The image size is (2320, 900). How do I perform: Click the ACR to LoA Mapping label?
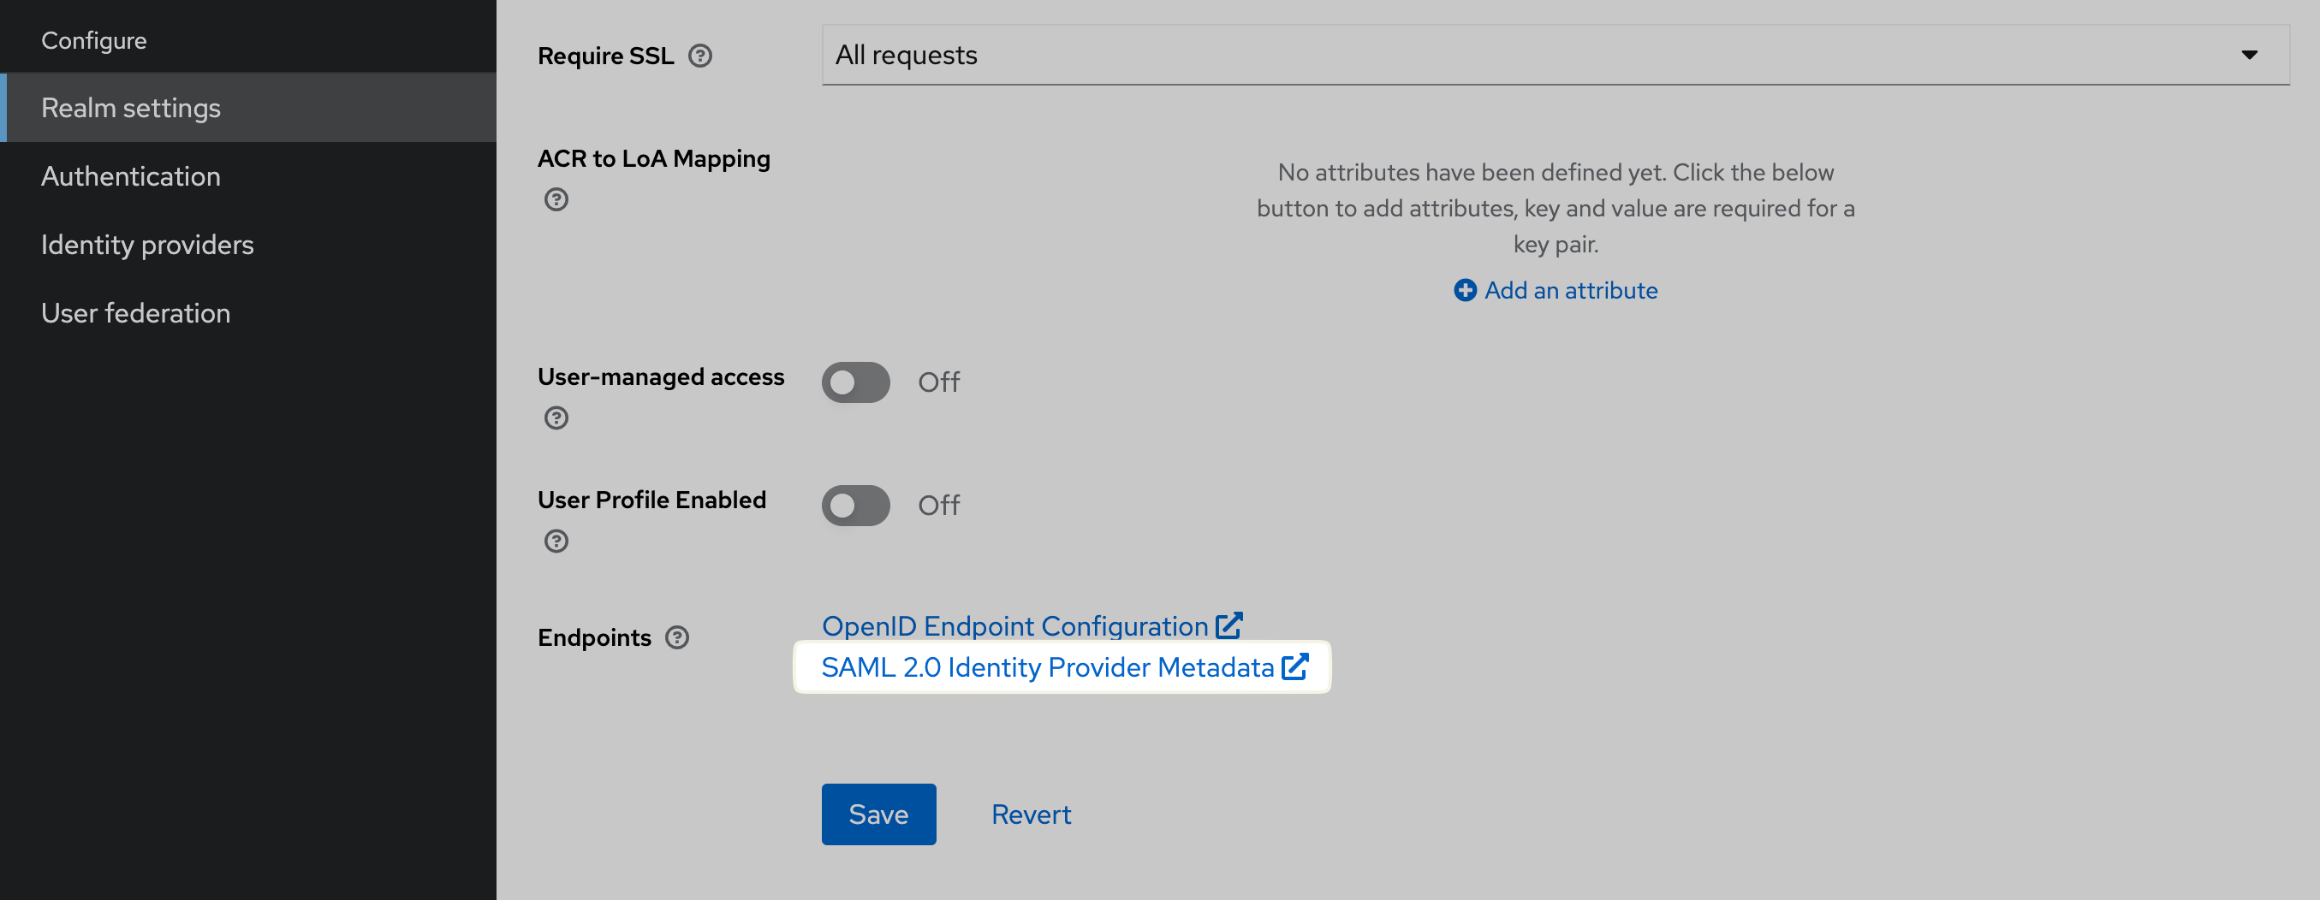click(x=654, y=158)
